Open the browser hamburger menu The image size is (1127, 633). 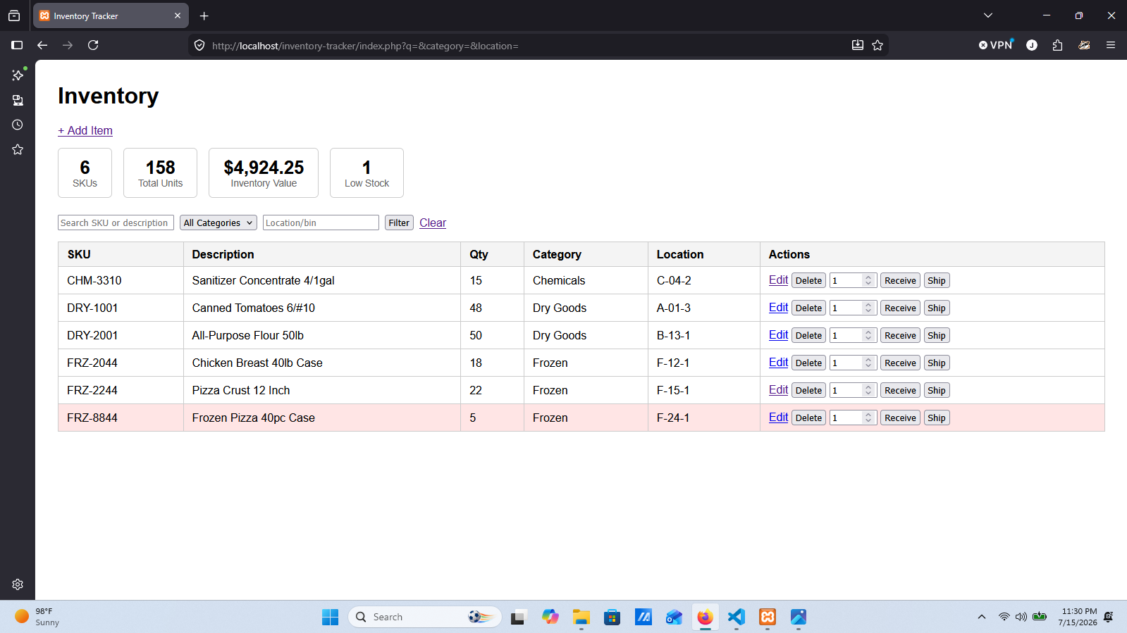point(1111,45)
